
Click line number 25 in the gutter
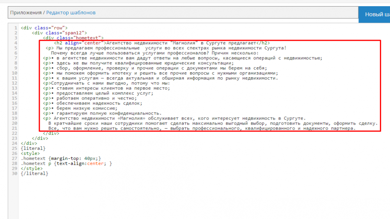click(14, 148)
